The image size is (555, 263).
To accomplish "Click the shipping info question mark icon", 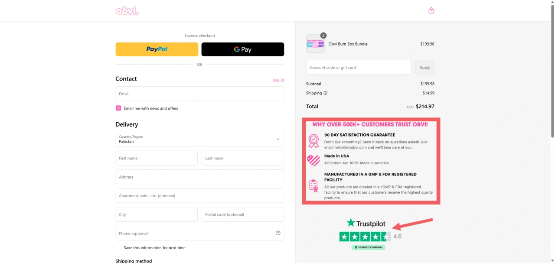I will point(326,93).
